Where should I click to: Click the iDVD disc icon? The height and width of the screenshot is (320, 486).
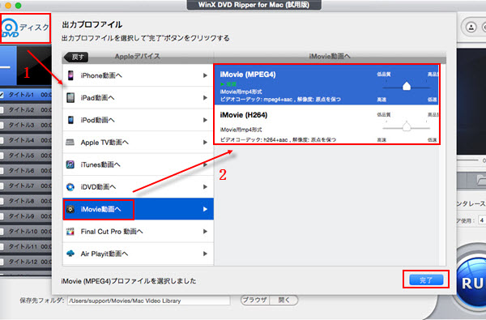(70, 187)
